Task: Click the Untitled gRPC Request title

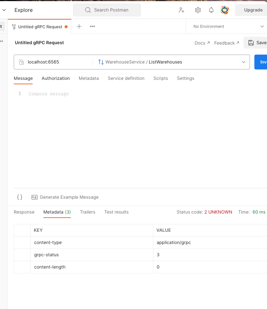Action: click(x=39, y=43)
